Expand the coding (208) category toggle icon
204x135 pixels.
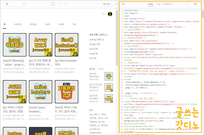point(103,40)
